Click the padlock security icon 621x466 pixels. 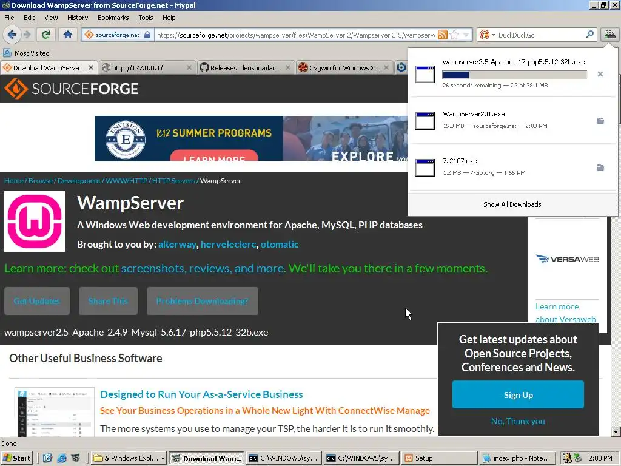pyautogui.click(x=147, y=35)
